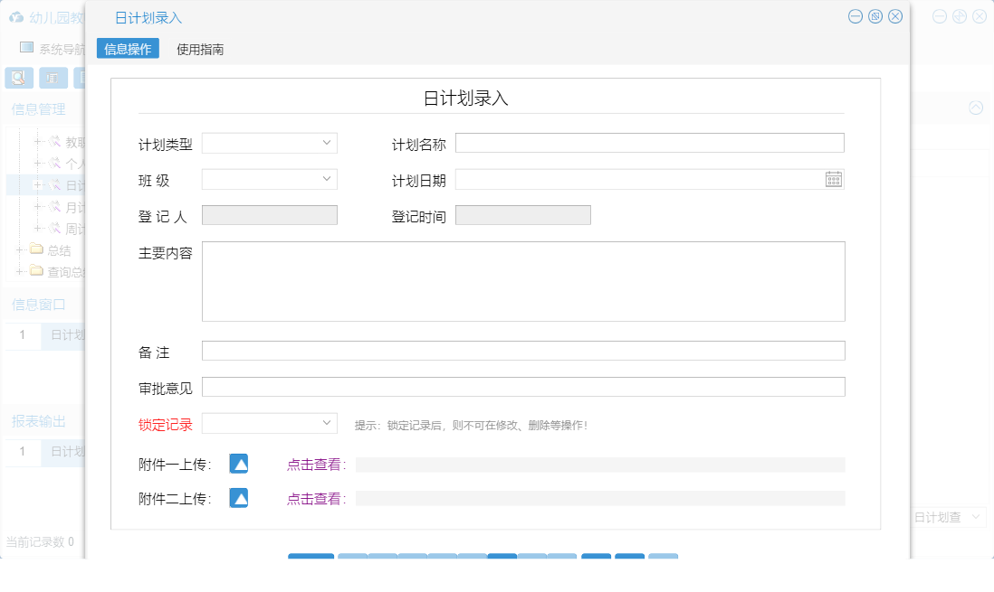Viewport: 994px width, 592px height.
Task: Click inside the 计划名称 input field
Action: click(648, 142)
